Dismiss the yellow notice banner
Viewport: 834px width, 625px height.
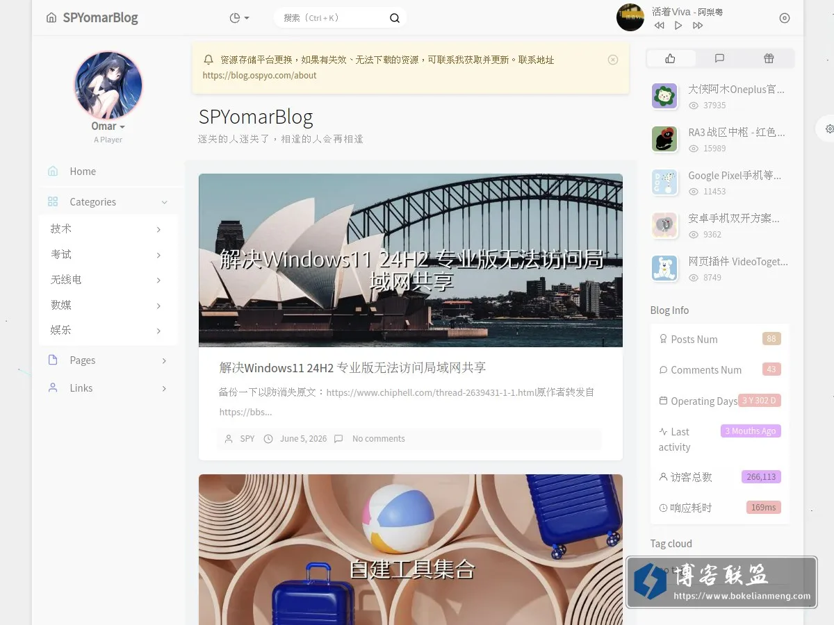point(613,60)
